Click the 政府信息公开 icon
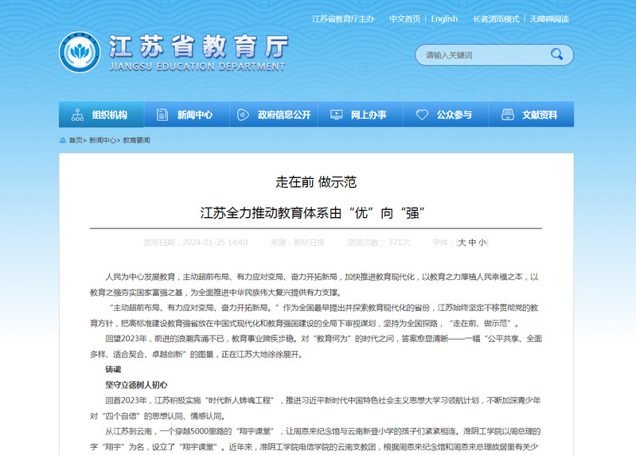 pyautogui.click(x=244, y=115)
